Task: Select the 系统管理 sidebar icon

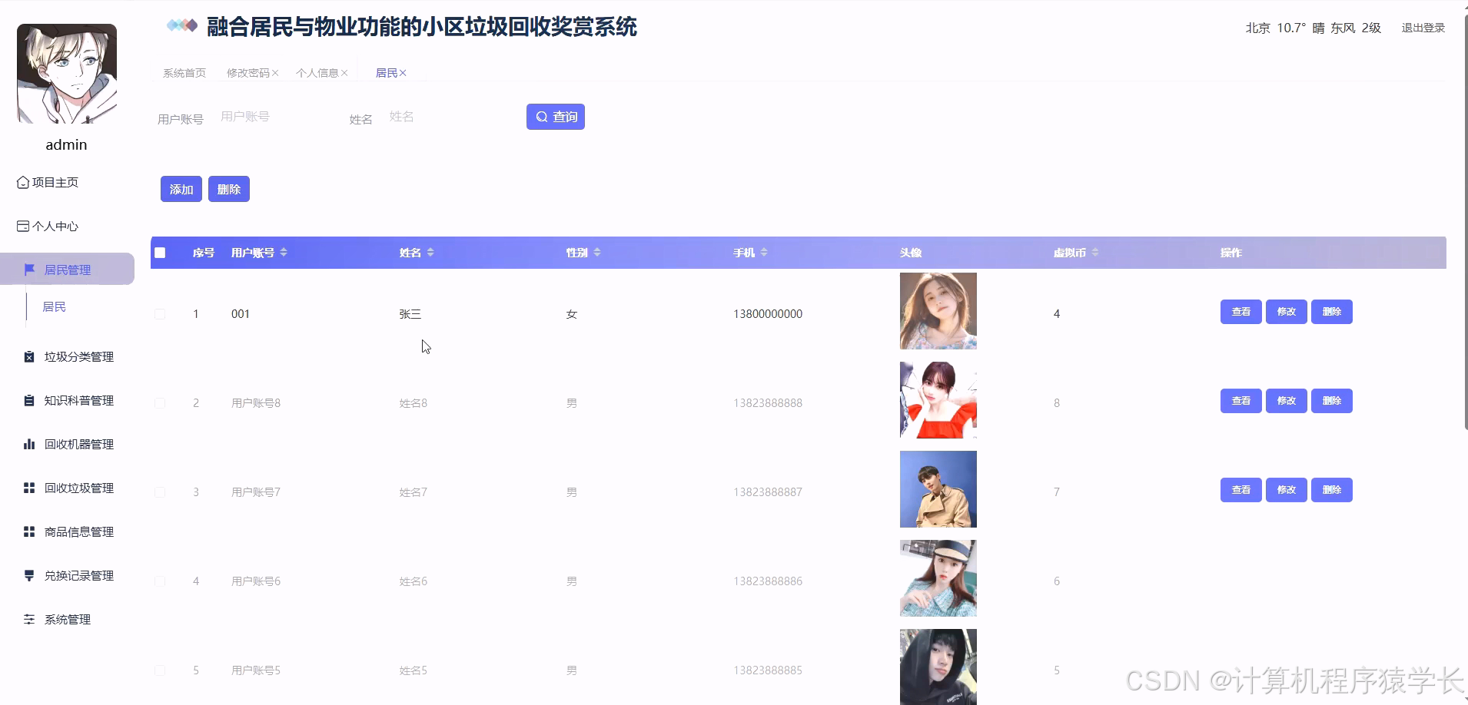Action: tap(28, 620)
